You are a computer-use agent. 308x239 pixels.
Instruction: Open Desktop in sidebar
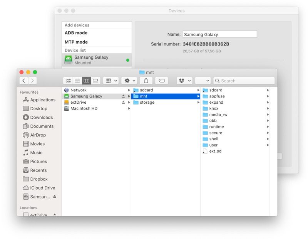[35, 109]
